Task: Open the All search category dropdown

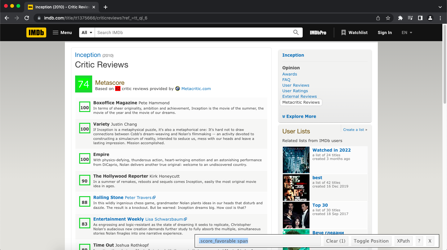Action: [87, 32]
